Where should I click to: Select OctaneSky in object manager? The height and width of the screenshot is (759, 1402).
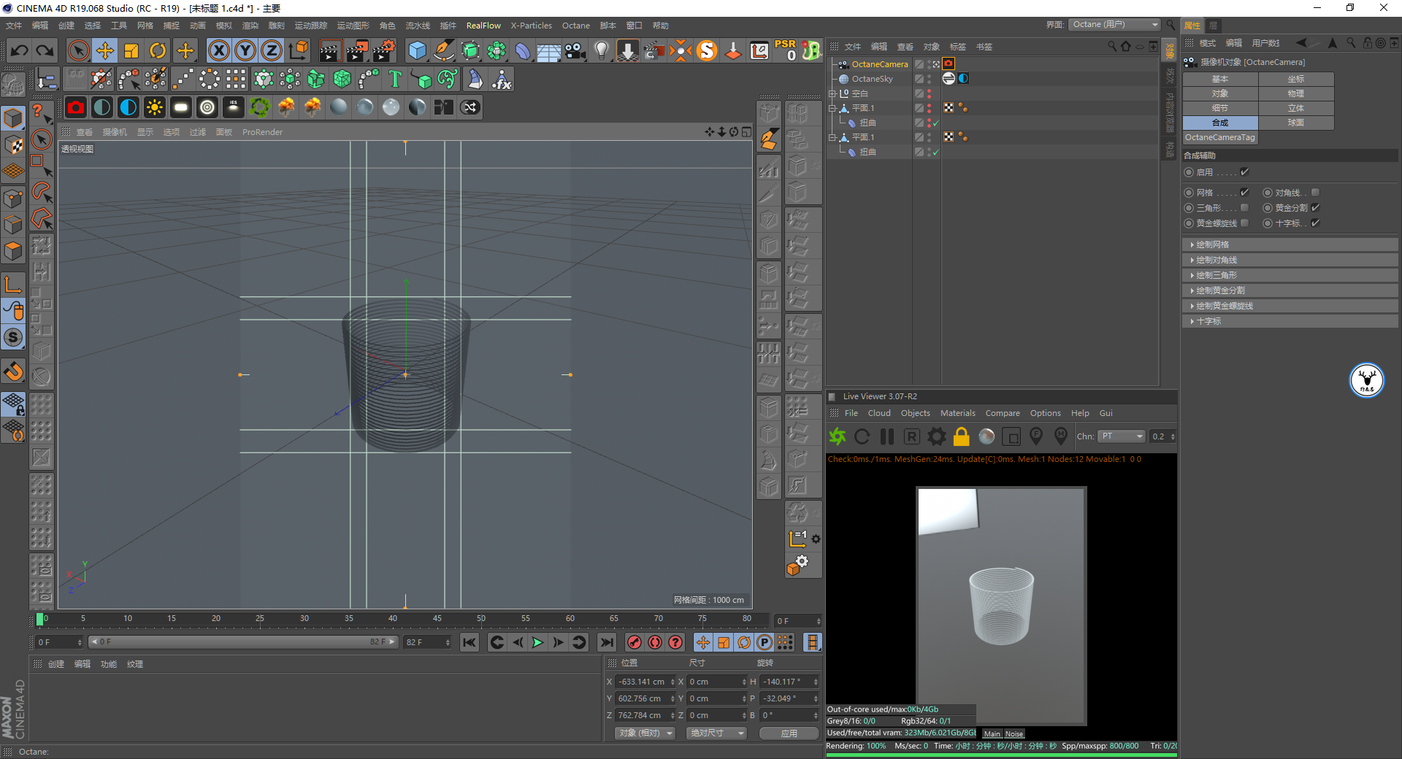pos(872,79)
